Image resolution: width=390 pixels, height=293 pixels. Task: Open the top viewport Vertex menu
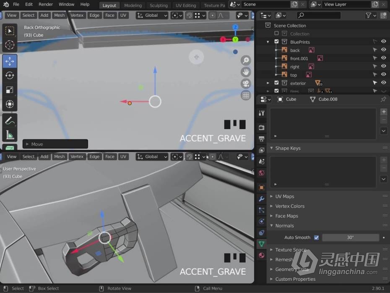pos(77,16)
